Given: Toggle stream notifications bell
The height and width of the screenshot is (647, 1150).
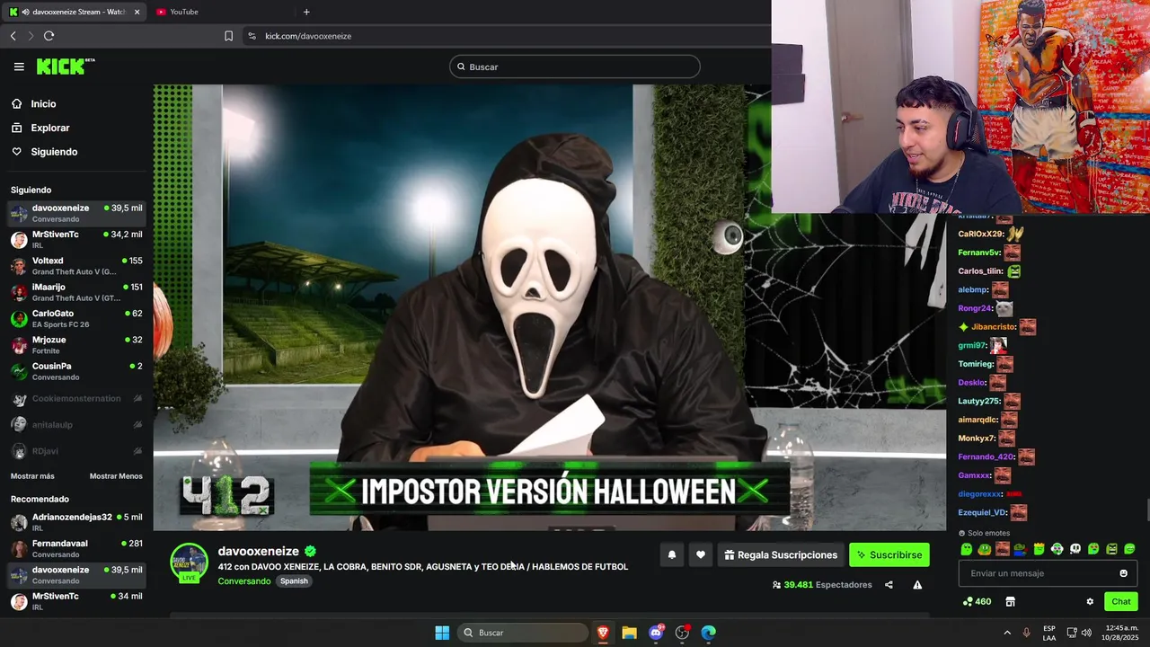Looking at the screenshot, I should click(671, 555).
